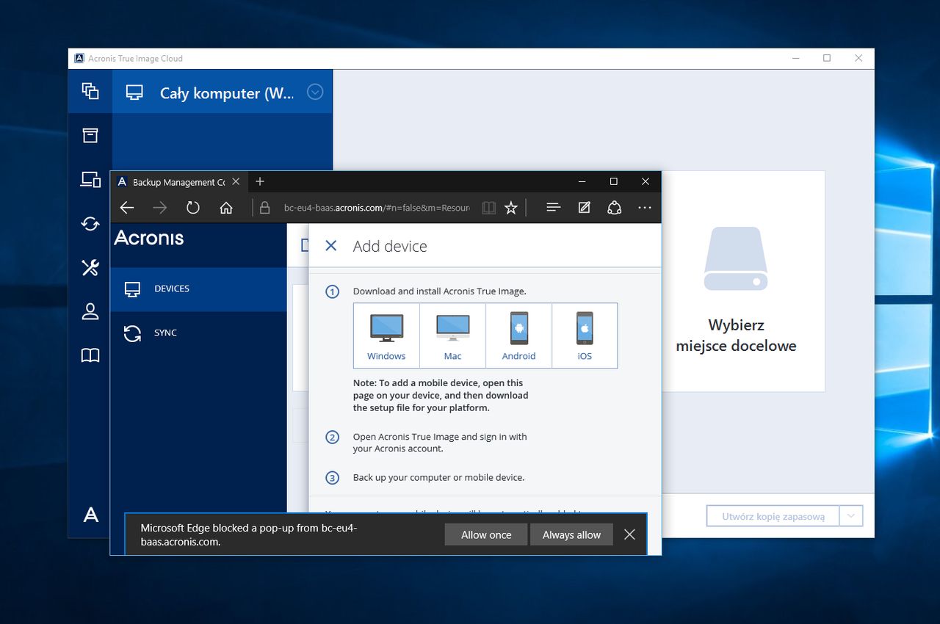Toggle Reading view in Edge

488,207
